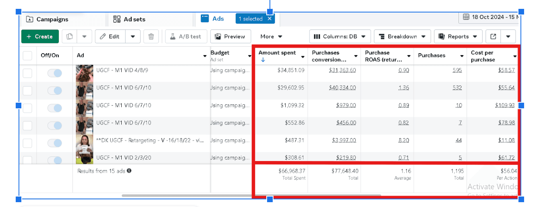Check the box for DK UGCF Retargeting ad
539x207 pixels.
(27, 143)
